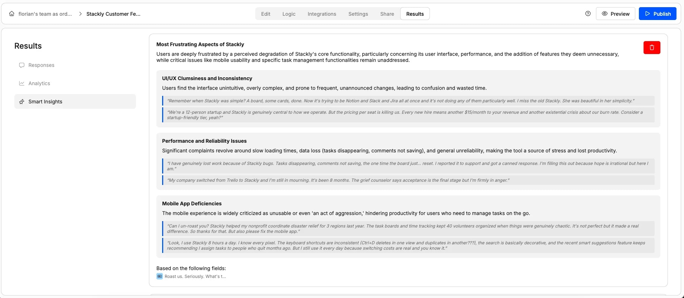Viewport: 684px width, 298px height.
Task: Click the eye icon on Preview
Action: (x=604, y=14)
